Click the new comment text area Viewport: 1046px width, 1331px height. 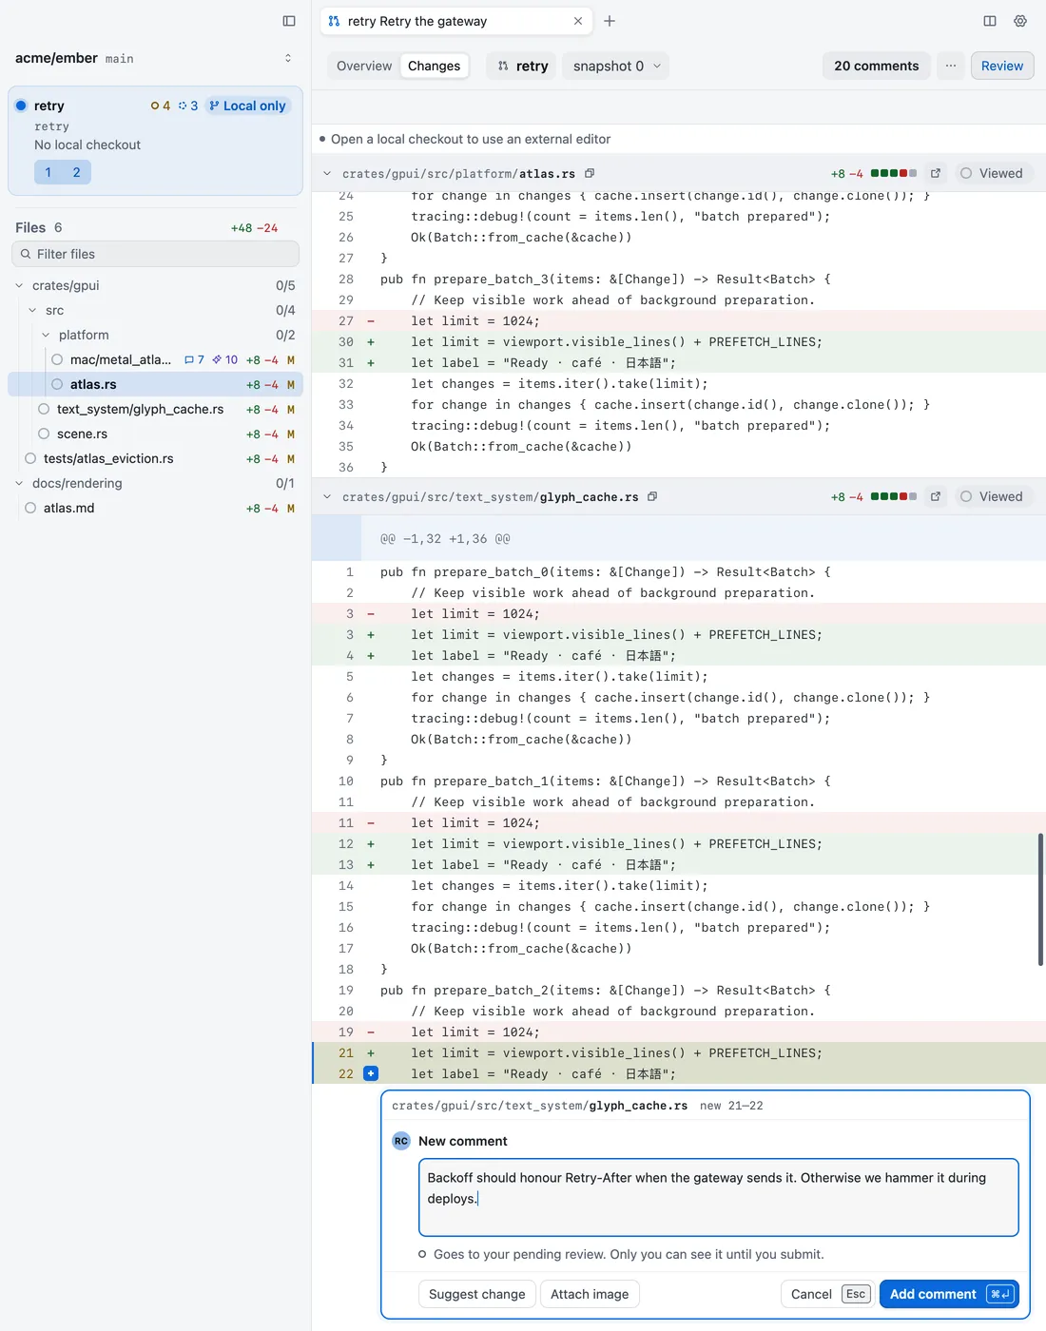(718, 1197)
